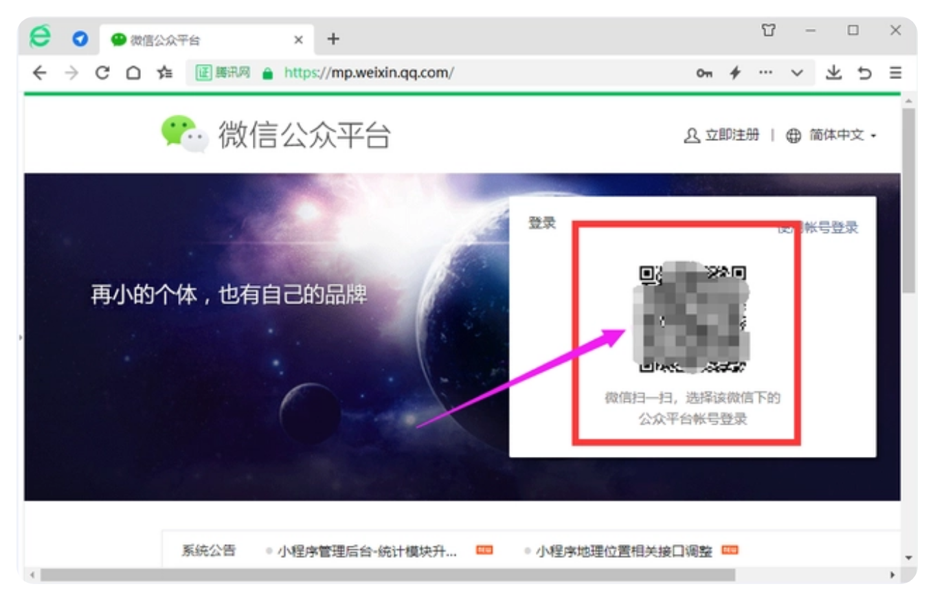
Task: Click the 系统公告 label
Action: click(208, 550)
